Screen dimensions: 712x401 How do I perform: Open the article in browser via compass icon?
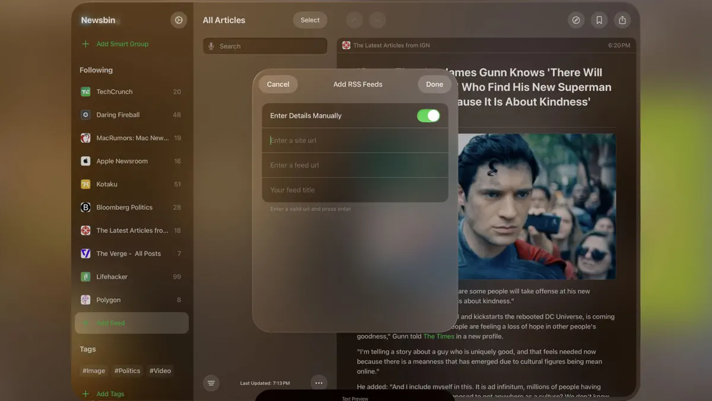(576, 20)
